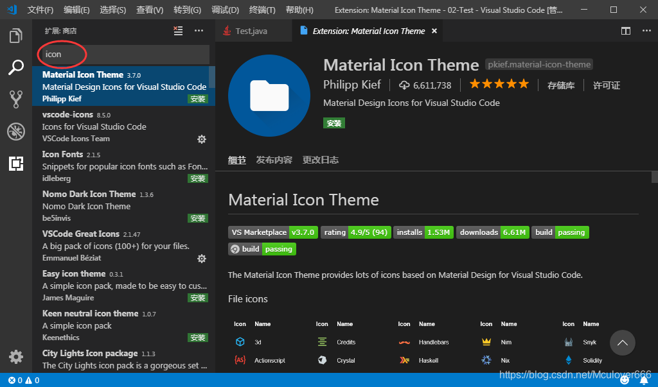The width and height of the screenshot is (658, 387).
Task: Open the 终端(T) menu
Action: (x=262, y=10)
